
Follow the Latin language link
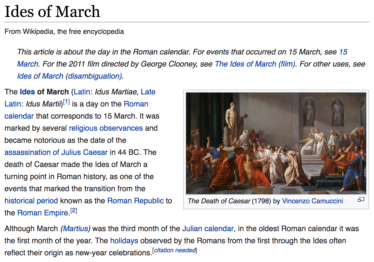(82, 92)
